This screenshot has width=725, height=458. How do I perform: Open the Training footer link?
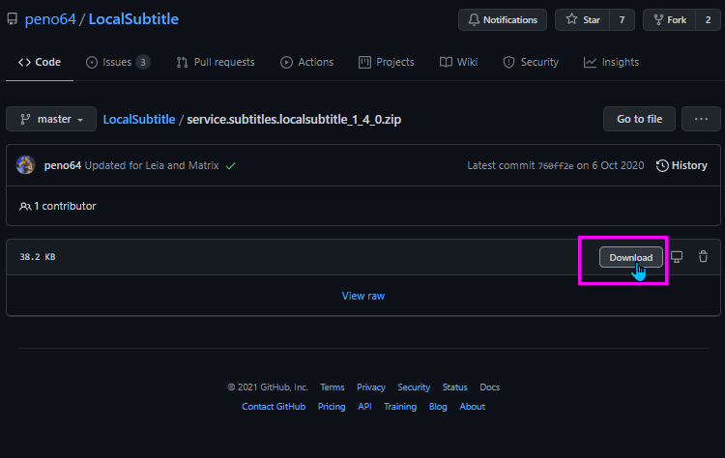click(400, 407)
